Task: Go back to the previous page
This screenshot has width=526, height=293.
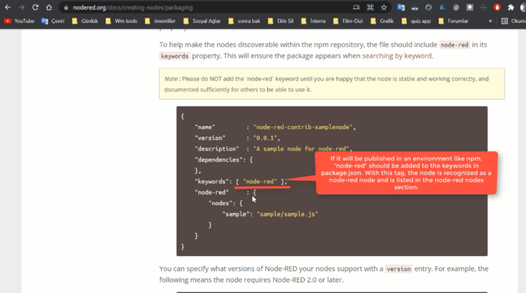Action: point(8,7)
